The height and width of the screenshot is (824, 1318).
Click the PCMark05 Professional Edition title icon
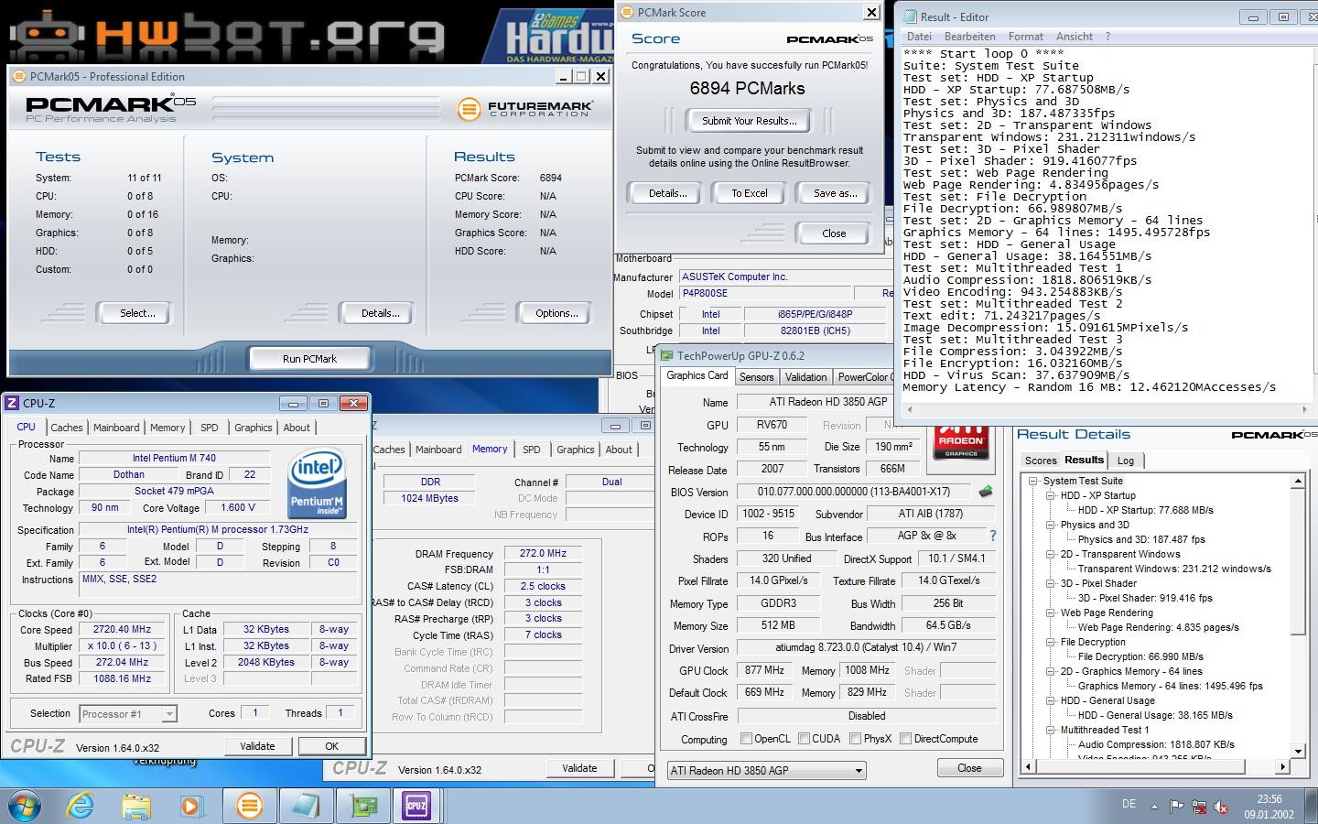19,77
